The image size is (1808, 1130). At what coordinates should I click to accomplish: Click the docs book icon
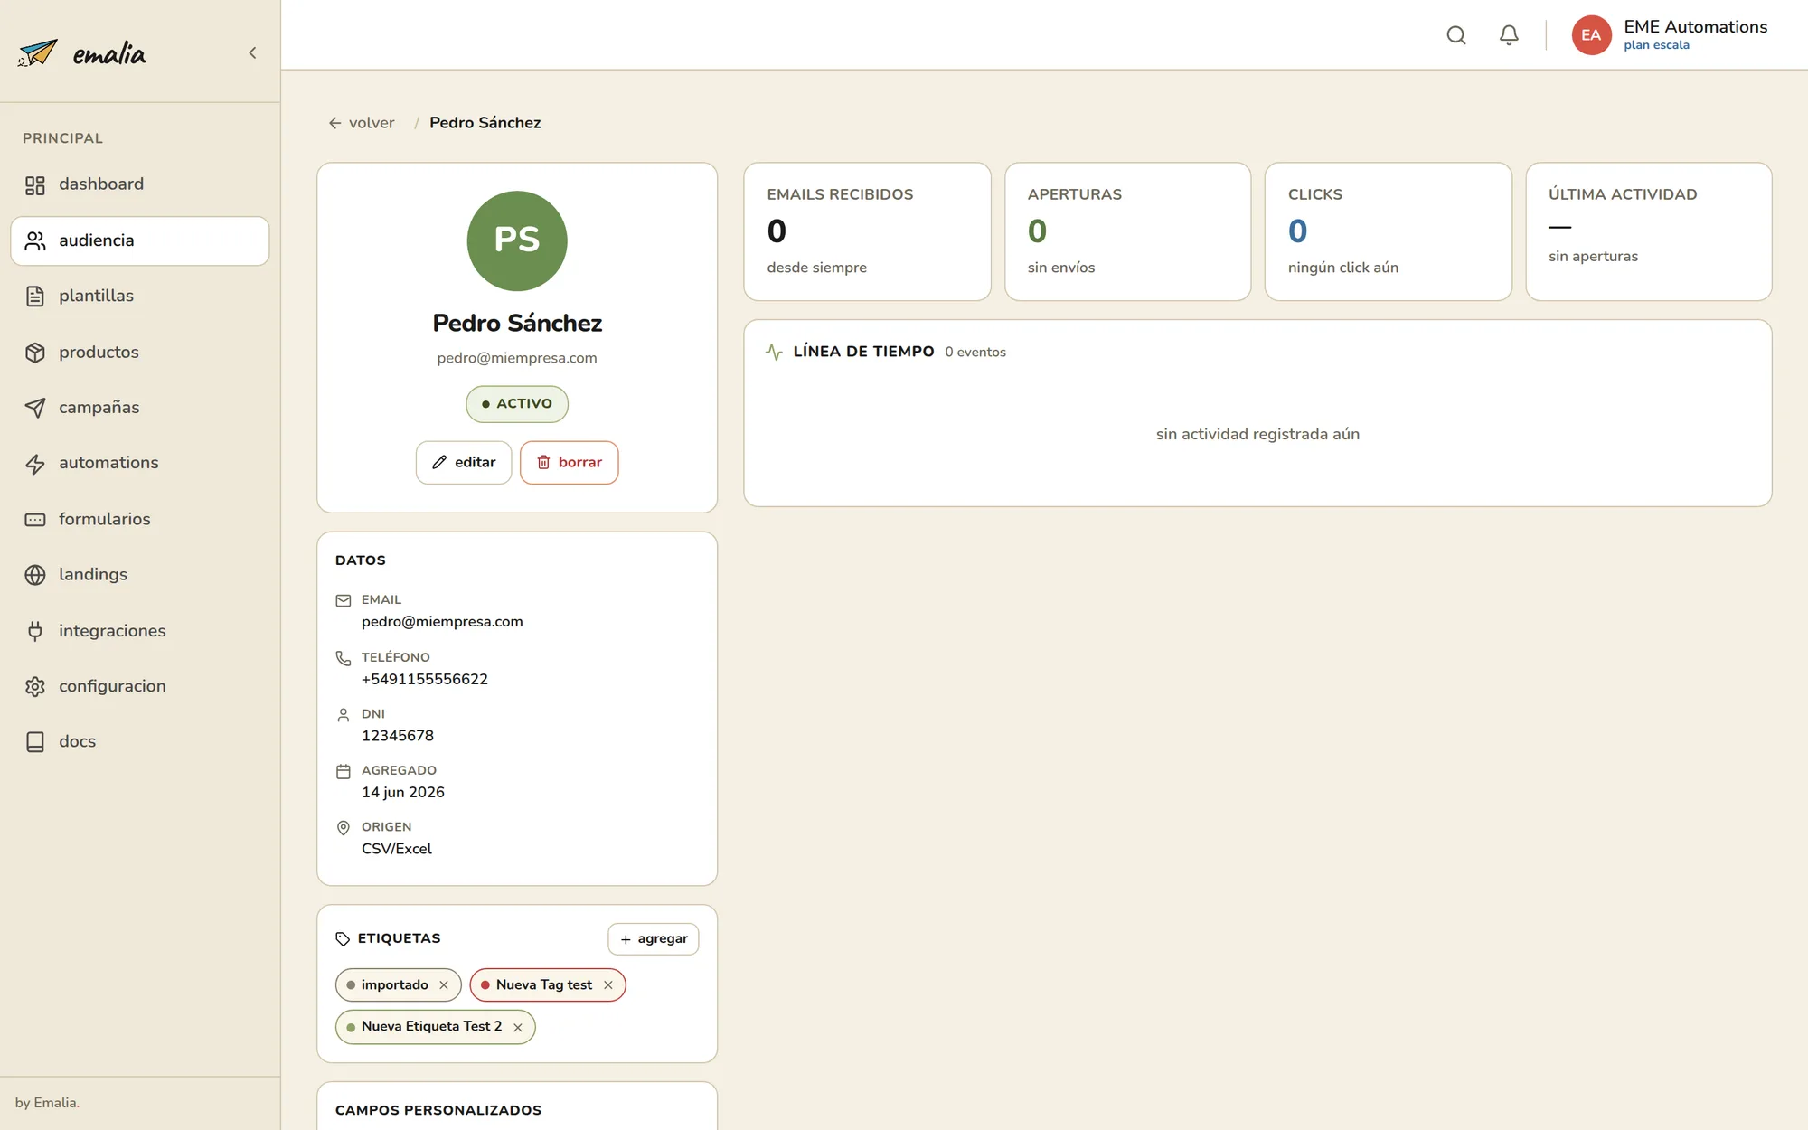pyautogui.click(x=35, y=742)
